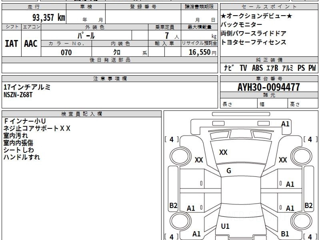320x240 pixels.
Task: Click the セールスポイント header
Action: (269, 7)
